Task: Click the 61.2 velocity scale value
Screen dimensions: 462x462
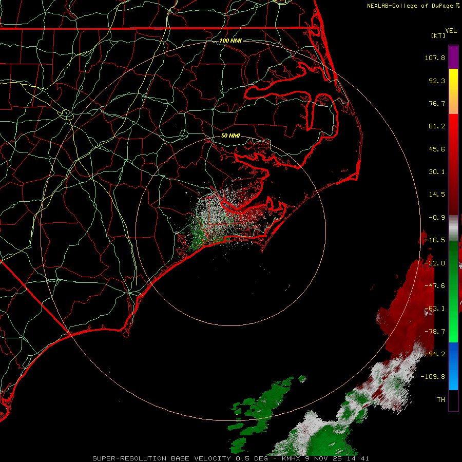Action: (x=437, y=126)
